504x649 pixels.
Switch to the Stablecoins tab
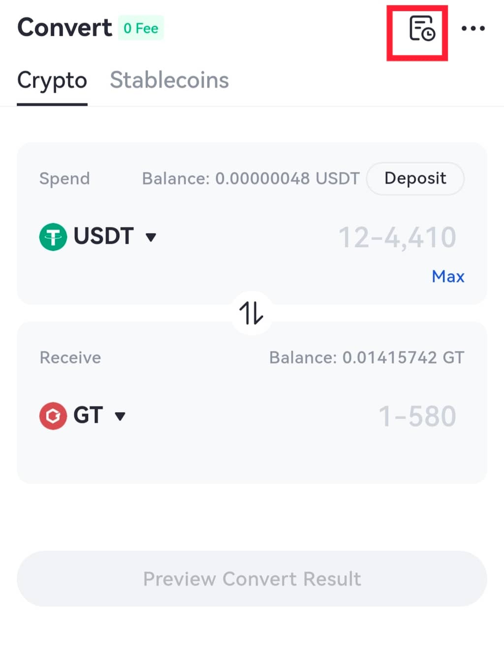tap(169, 81)
